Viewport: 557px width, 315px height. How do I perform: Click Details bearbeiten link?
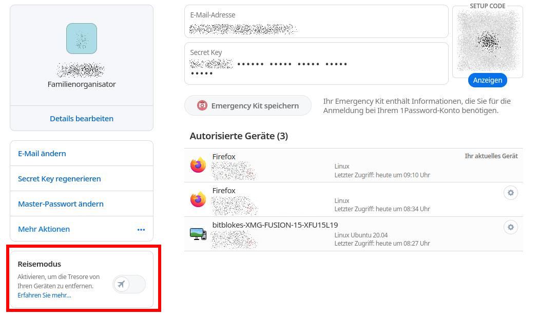[x=82, y=118]
